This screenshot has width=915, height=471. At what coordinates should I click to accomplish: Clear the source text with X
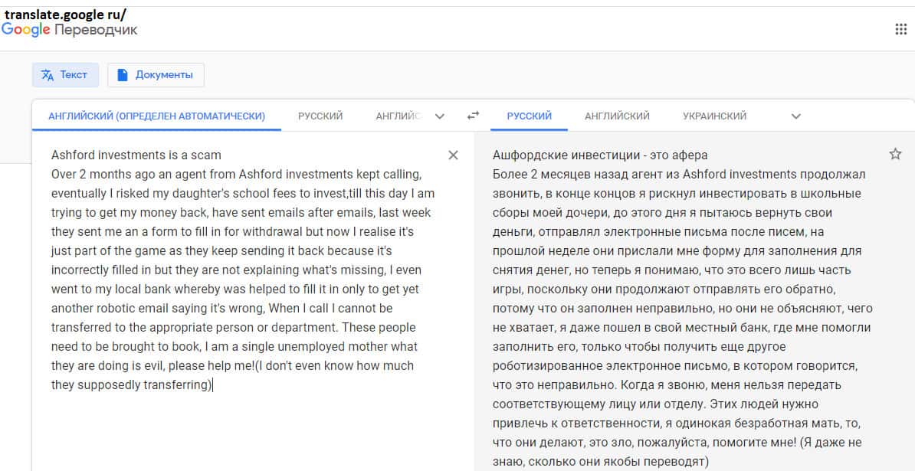point(453,155)
